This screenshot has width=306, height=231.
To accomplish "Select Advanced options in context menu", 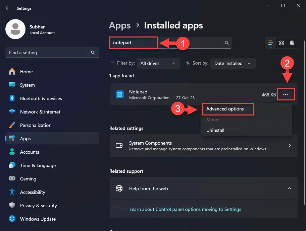I will [225, 109].
